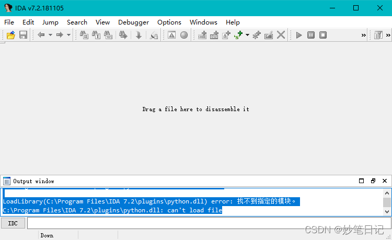Open the Options menu
The height and width of the screenshot is (240, 392).
pyautogui.click(x=169, y=22)
